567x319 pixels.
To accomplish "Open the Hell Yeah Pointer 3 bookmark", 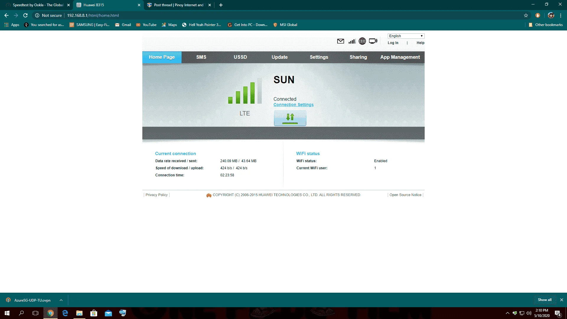I will (202, 25).
